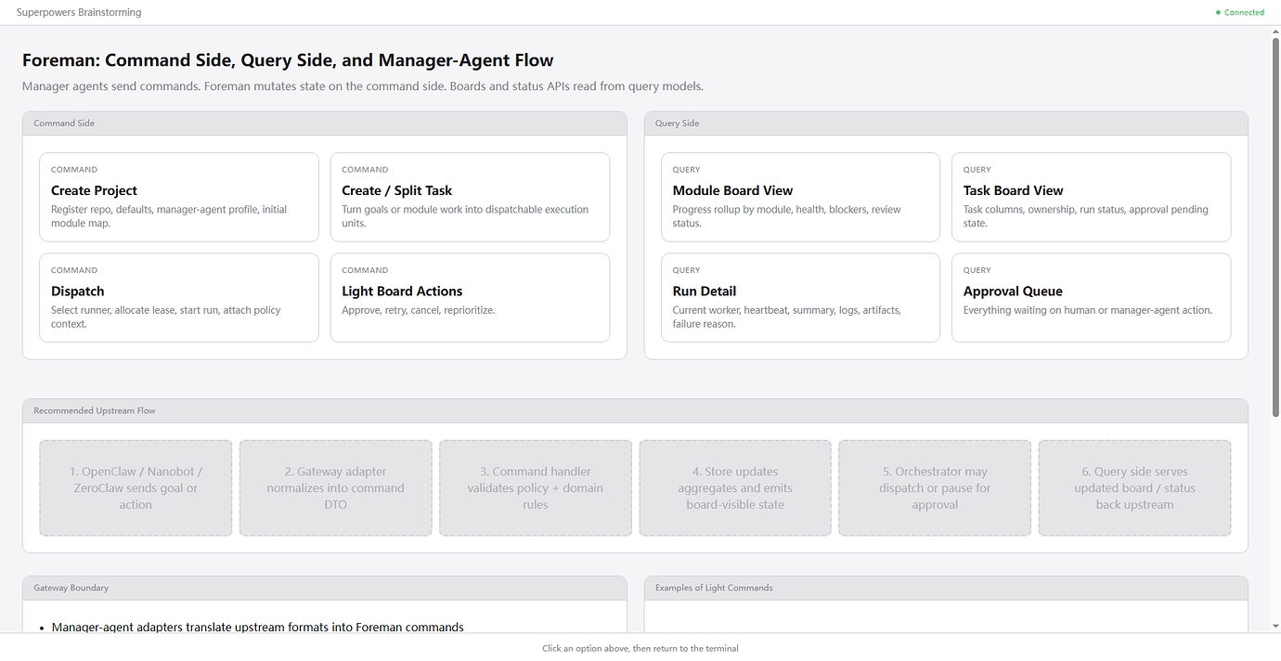Open the Module Board View query card
The height and width of the screenshot is (661, 1281).
tap(800, 197)
